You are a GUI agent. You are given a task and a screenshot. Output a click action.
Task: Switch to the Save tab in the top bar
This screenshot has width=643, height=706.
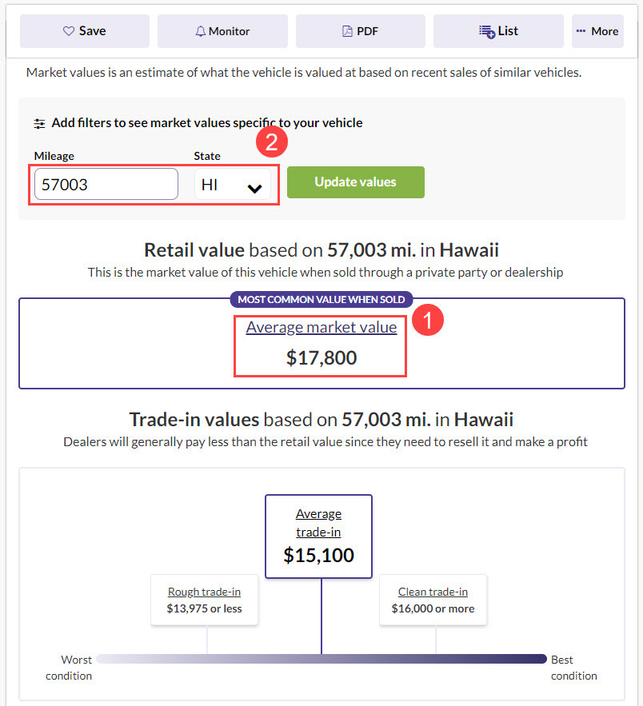[x=84, y=31]
